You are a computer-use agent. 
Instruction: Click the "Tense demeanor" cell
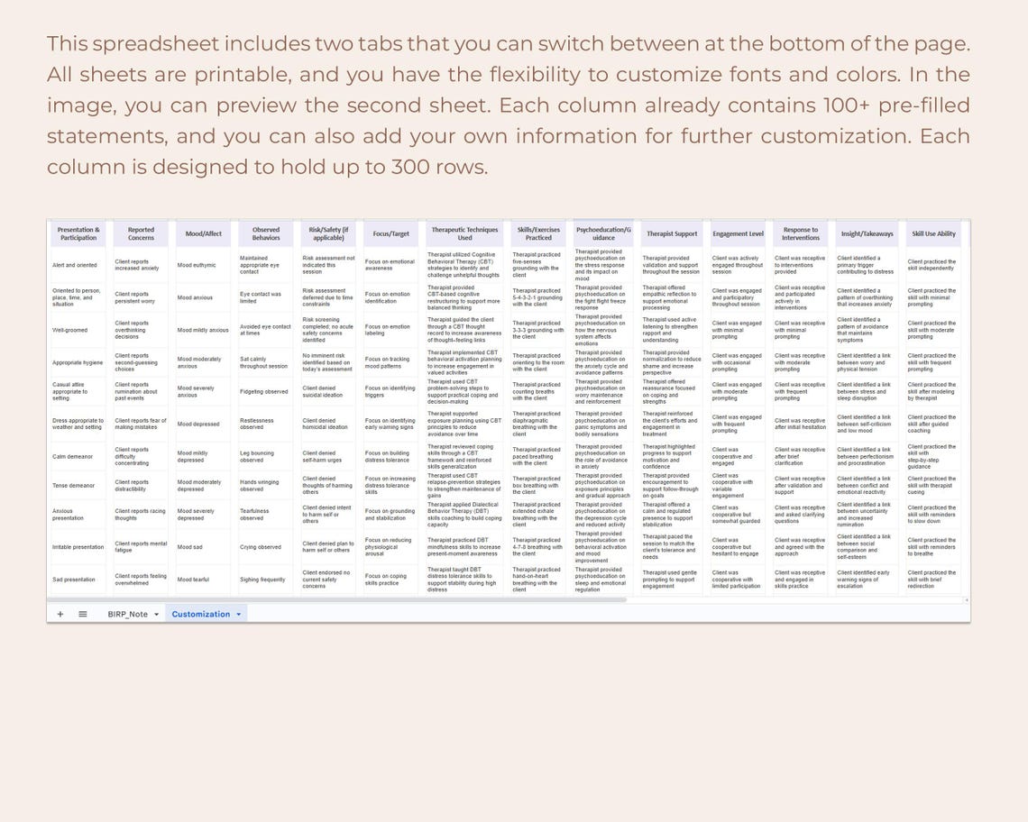click(x=78, y=486)
